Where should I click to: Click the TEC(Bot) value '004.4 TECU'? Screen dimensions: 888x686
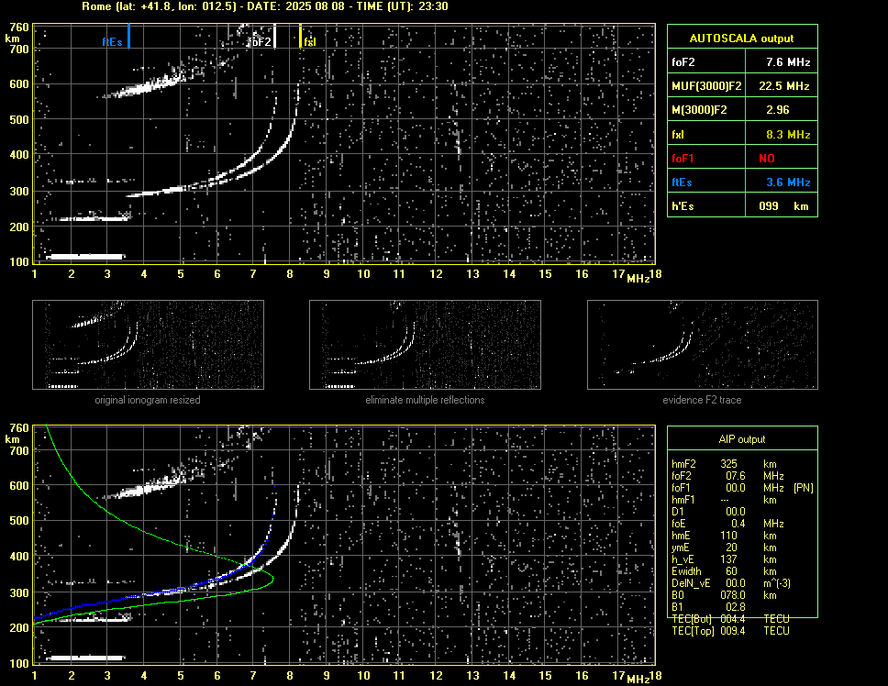pos(754,619)
